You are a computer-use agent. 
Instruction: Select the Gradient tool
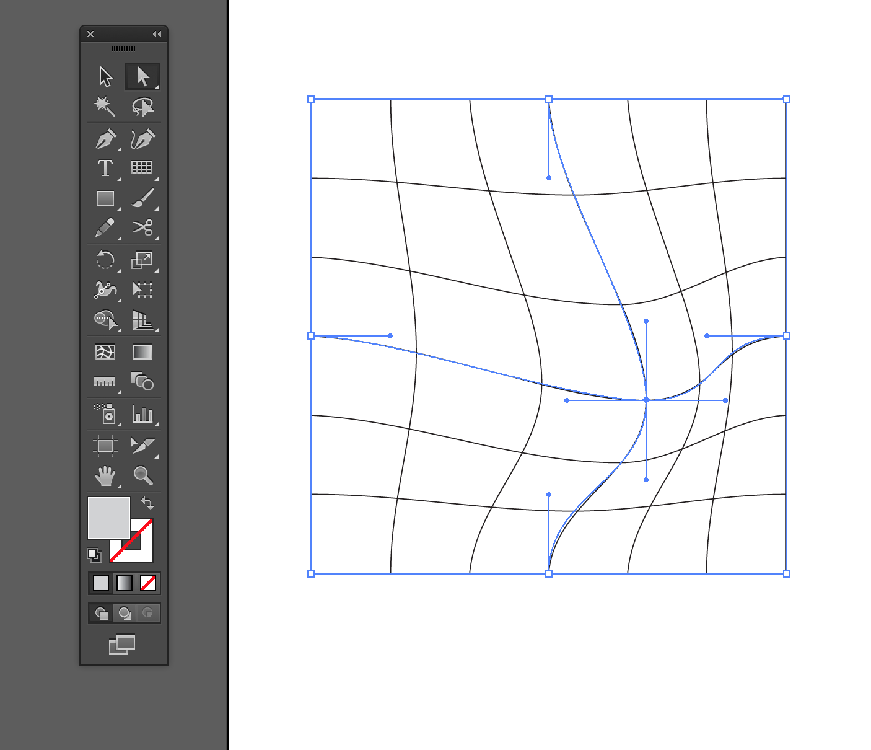coord(142,352)
